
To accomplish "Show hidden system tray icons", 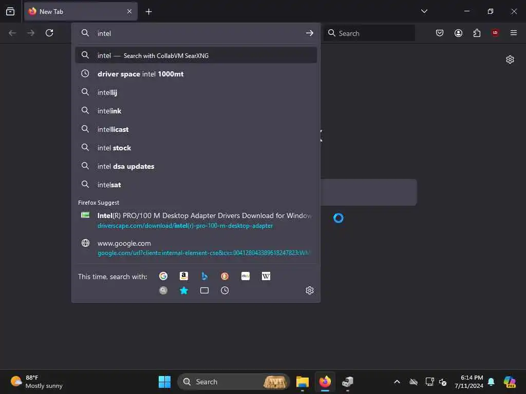I will 397,382.
